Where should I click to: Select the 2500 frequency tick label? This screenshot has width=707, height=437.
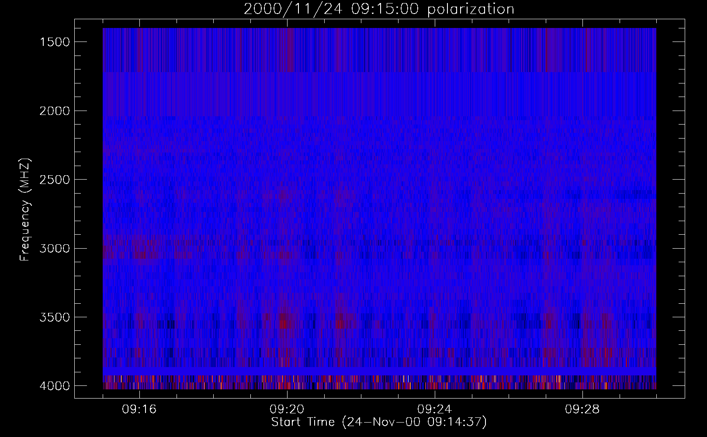pyautogui.click(x=55, y=180)
